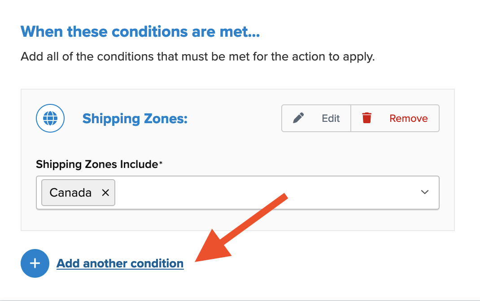Remove the Canada tag with its X

click(105, 193)
